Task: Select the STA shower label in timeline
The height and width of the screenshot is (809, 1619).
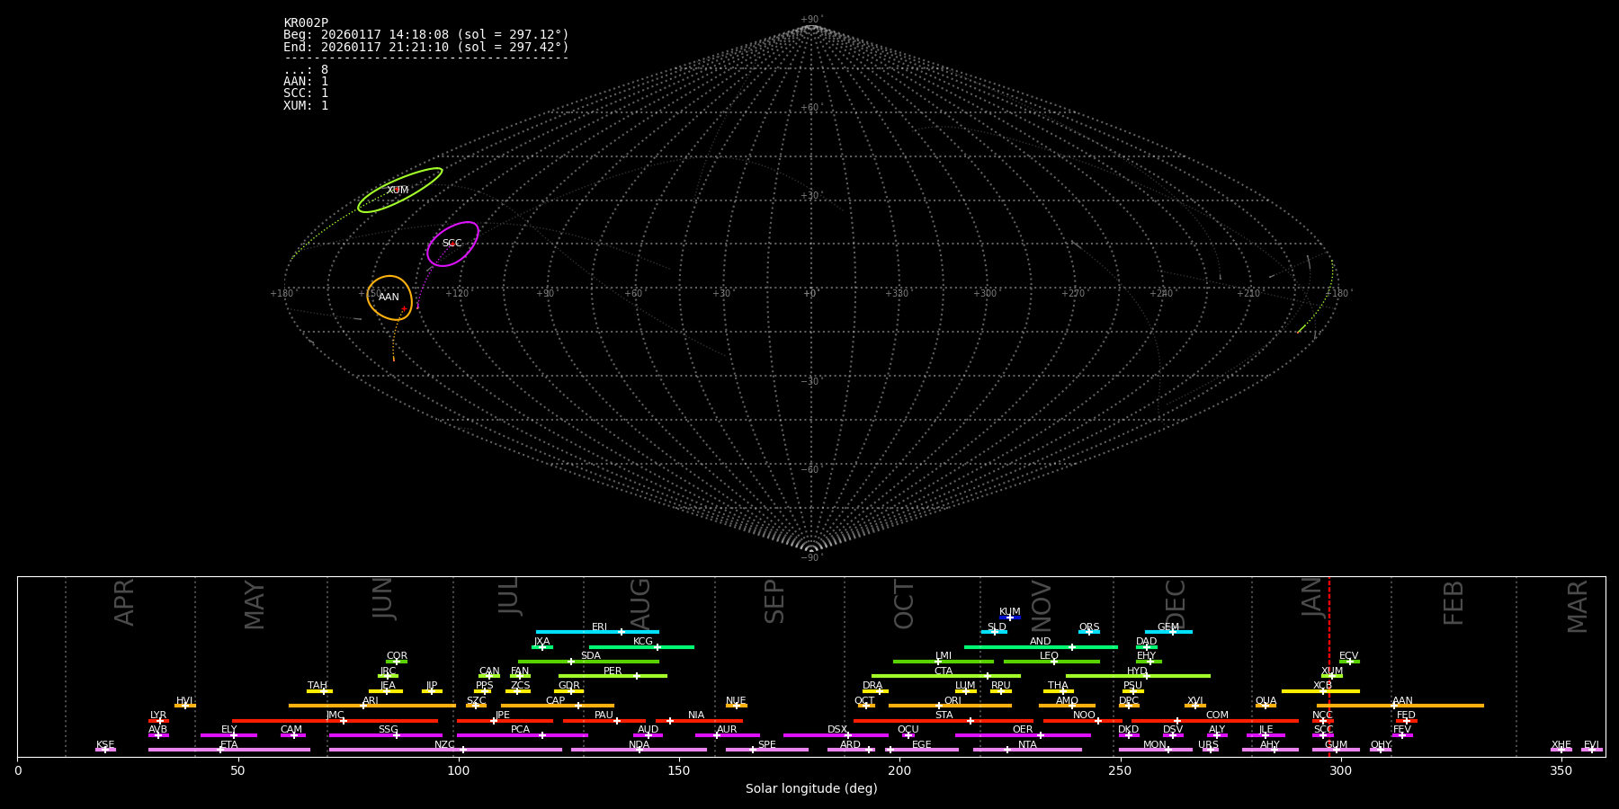Action: (944, 716)
